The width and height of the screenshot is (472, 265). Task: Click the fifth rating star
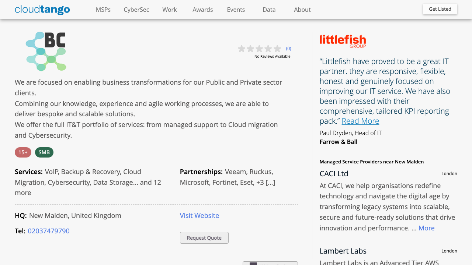pyautogui.click(x=277, y=49)
